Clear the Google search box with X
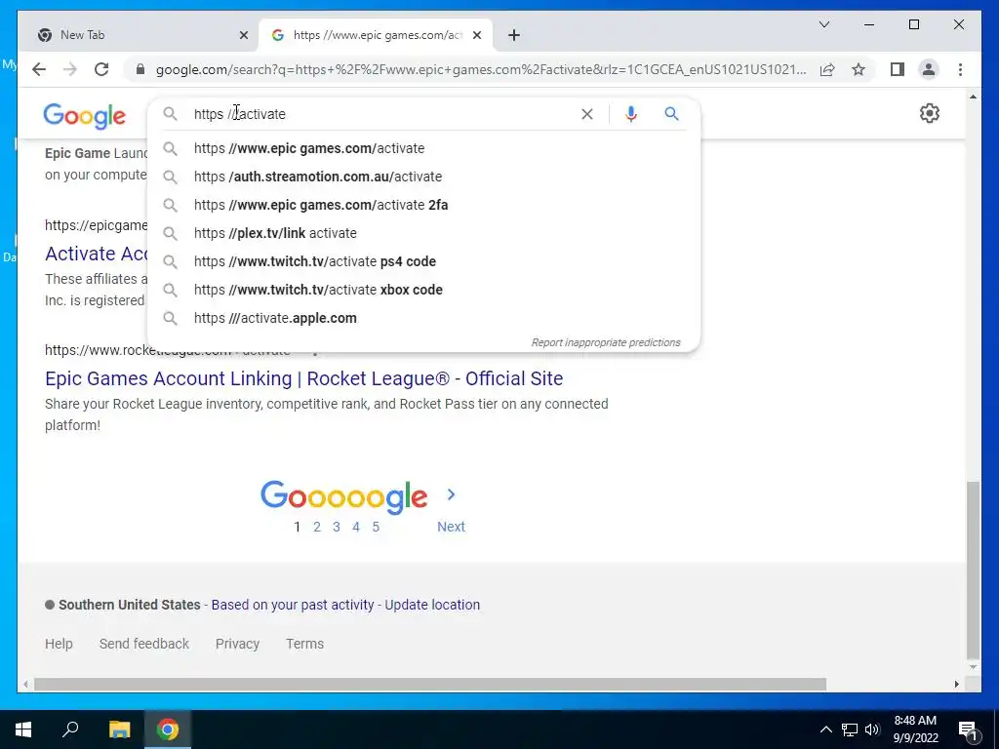Image resolution: width=999 pixels, height=749 pixels. pos(586,114)
